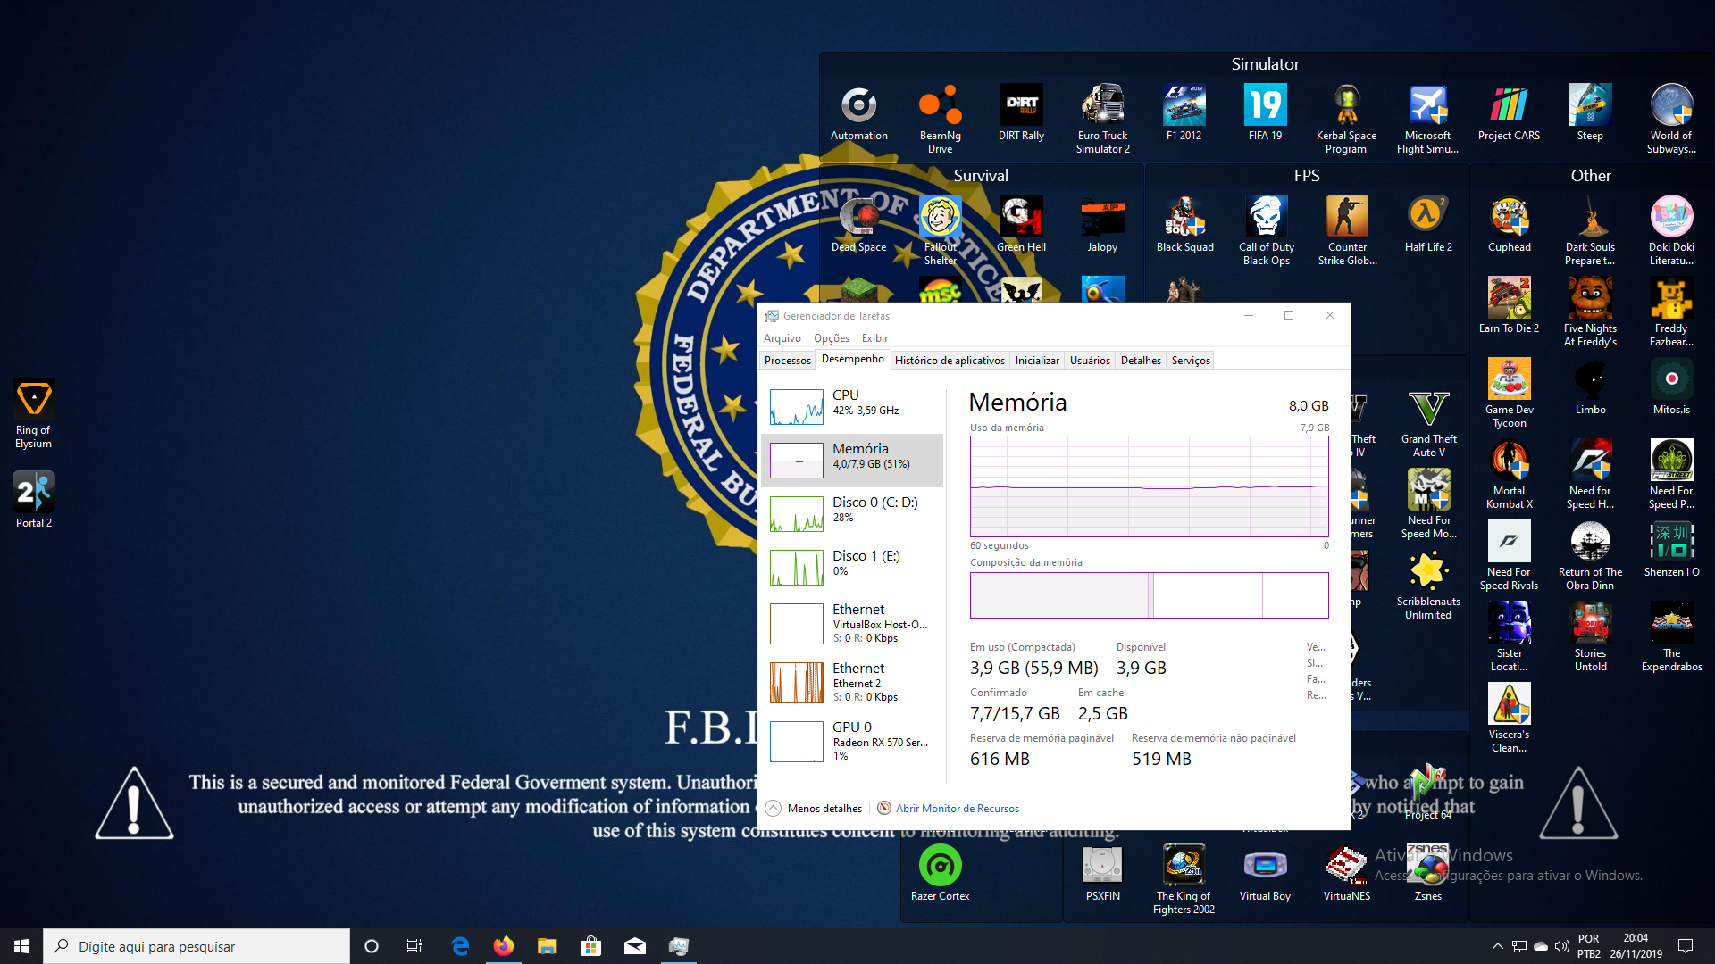Launch BeamNg Drive icon
The width and height of the screenshot is (1715, 964).
click(x=940, y=120)
